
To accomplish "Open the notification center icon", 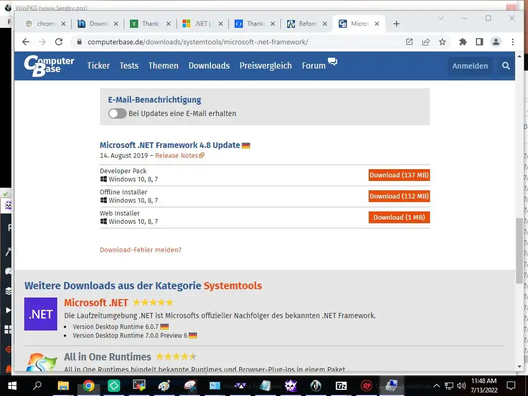I will click(511, 386).
